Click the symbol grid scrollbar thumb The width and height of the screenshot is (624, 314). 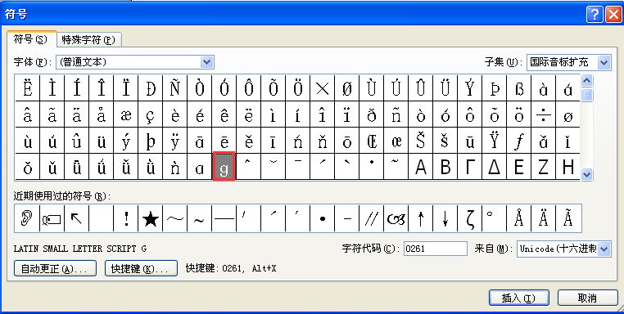pos(587,95)
